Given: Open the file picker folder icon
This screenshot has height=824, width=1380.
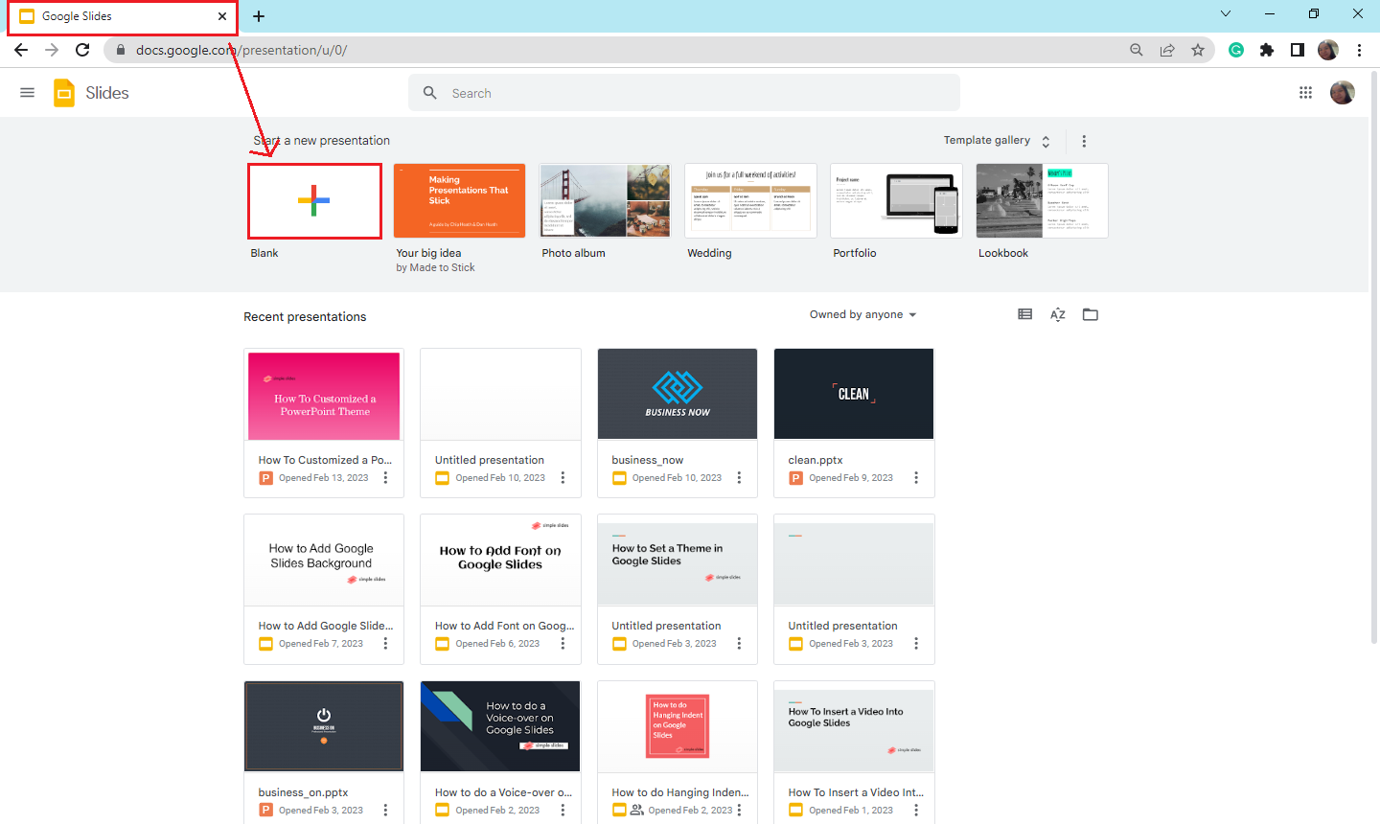Looking at the screenshot, I should pyautogui.click(x=1091, y=314).
